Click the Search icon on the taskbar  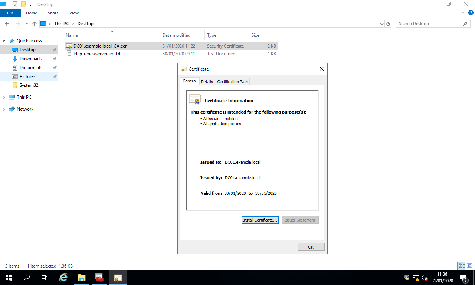click(x=26, y=277)
